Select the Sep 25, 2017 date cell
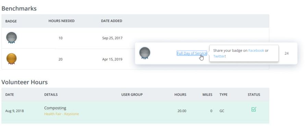This screenshot has height=128, width=306. (x=112, y=38)
